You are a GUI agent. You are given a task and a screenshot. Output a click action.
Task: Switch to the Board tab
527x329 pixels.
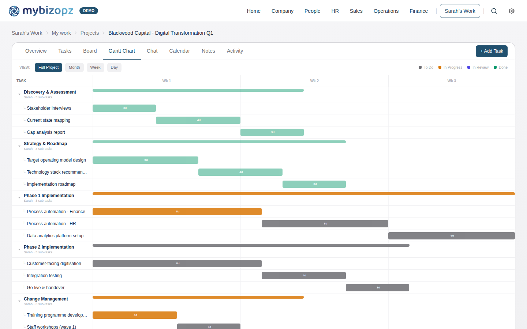90,51
